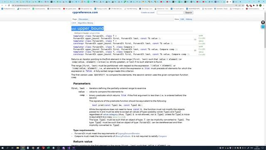Open the <algorithm> header link
This screenshot has height=150, width=266.
[94, 33]
